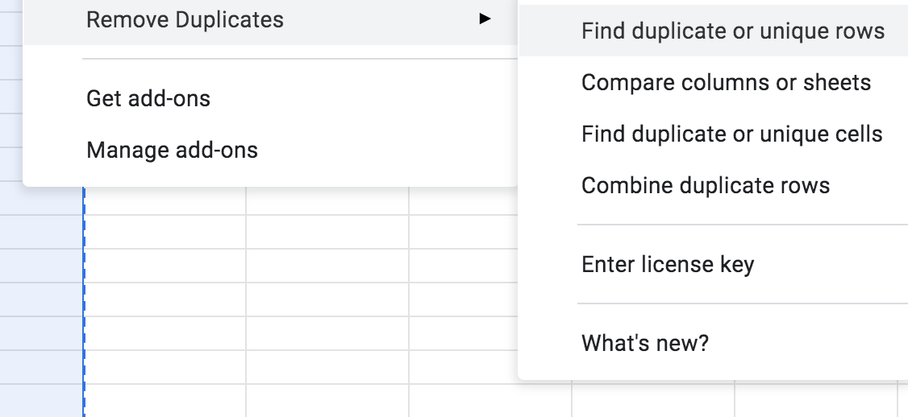Click Enter license key
This screenshot has height=417, width=908.
pos(668,265)
